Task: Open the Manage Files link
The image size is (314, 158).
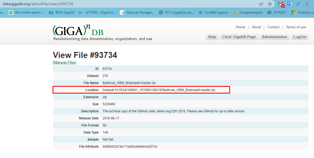Action: 64,62
